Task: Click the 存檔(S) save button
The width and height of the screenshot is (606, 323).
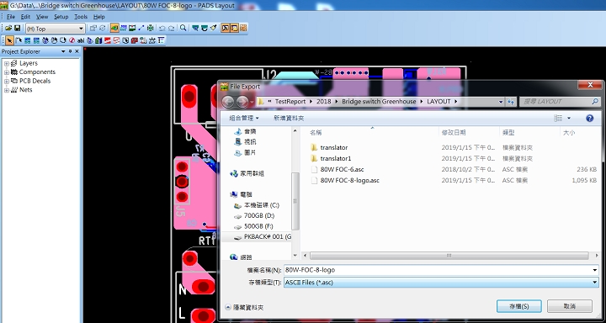Action: pos(519,306)
